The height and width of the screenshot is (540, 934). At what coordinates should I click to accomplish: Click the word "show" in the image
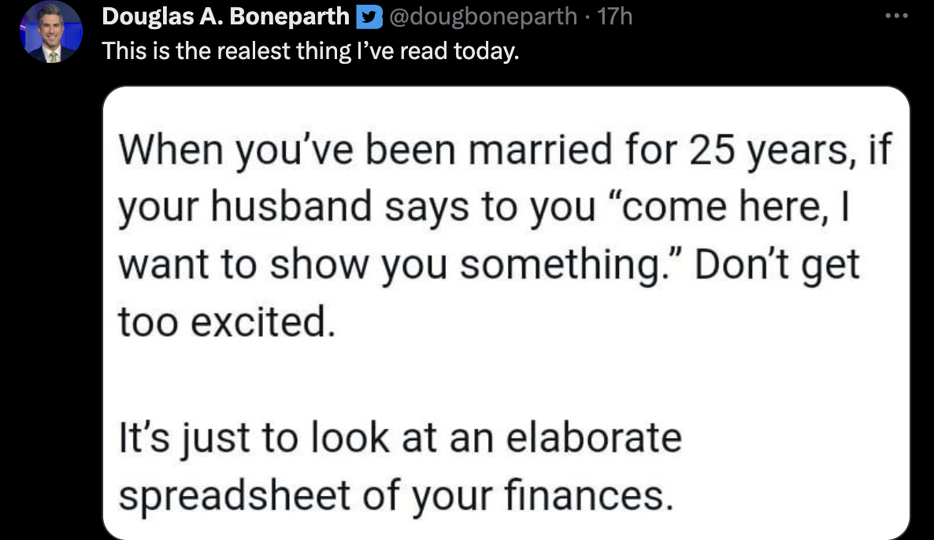click(324, 265)
